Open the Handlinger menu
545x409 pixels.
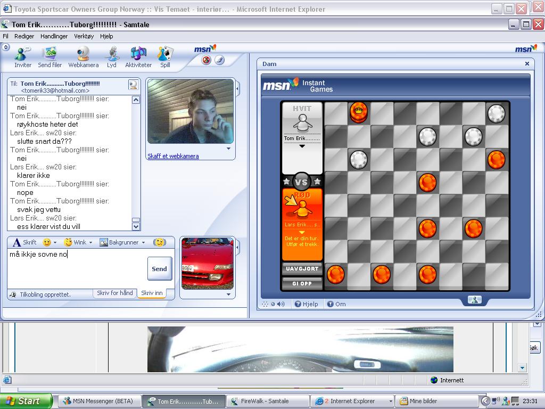pos(54,36)
